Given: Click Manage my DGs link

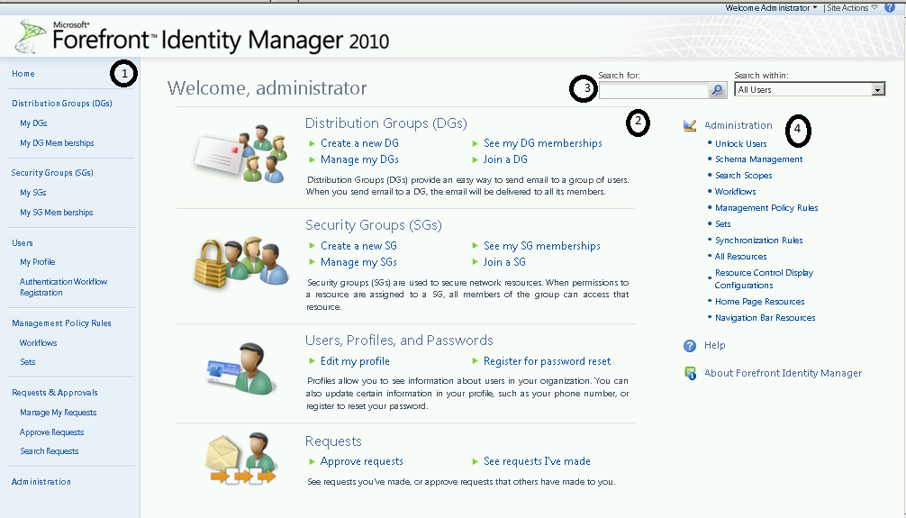Looking at the screenshot, I should [359, 159].
